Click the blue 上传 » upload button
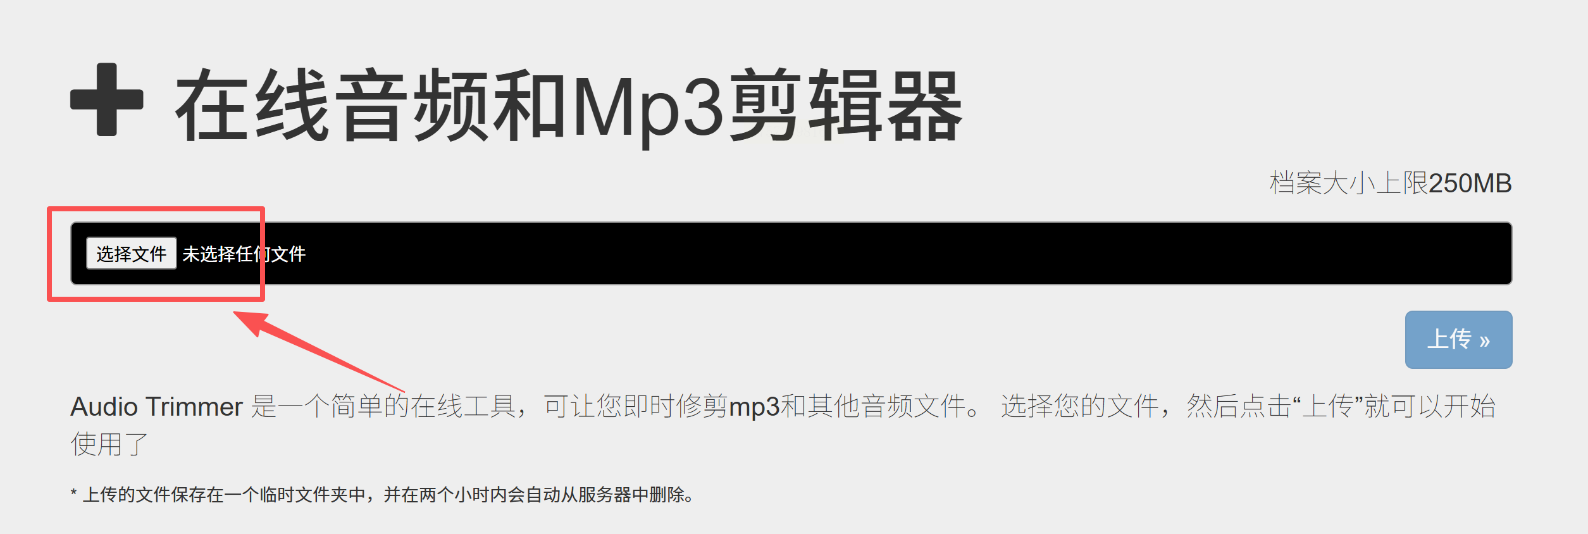Screen dimensions: 1588x534 point(1458,340)
